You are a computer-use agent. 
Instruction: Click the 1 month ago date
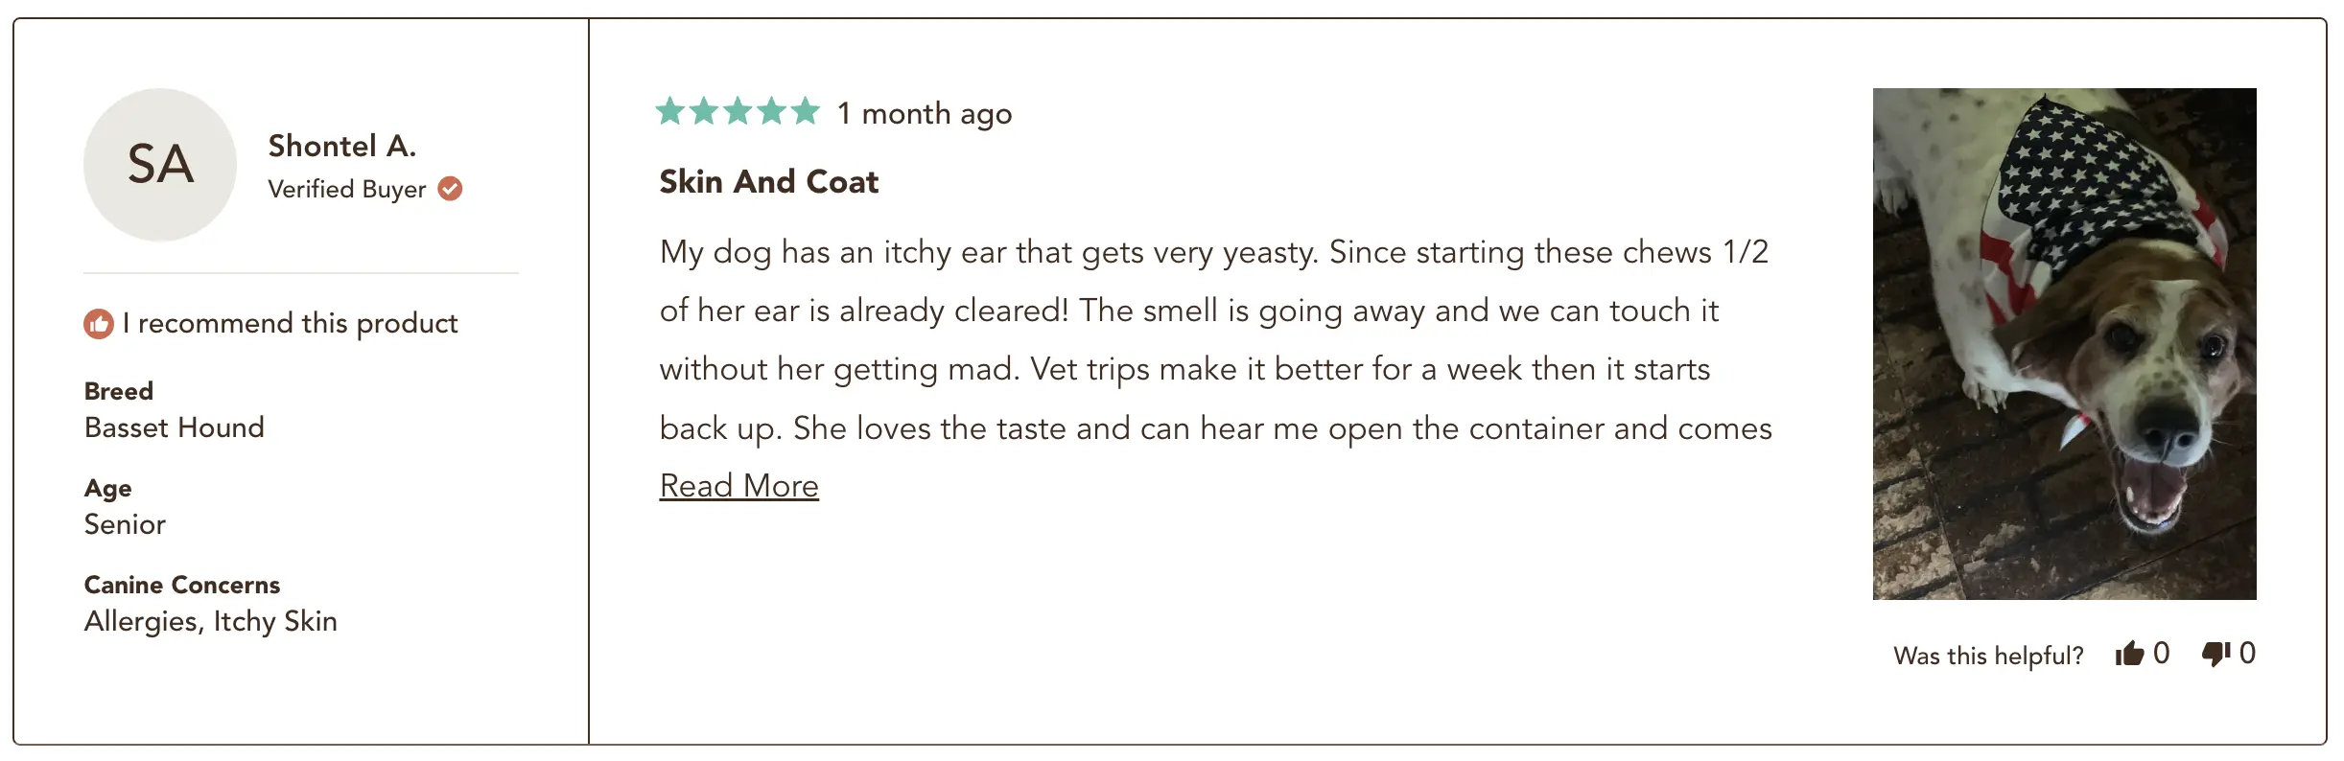[925, 114]
